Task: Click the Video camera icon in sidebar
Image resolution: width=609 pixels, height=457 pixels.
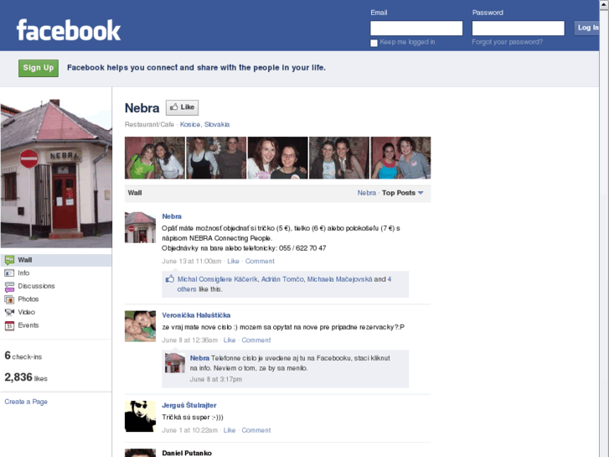Action: click(x=9, y=312)
